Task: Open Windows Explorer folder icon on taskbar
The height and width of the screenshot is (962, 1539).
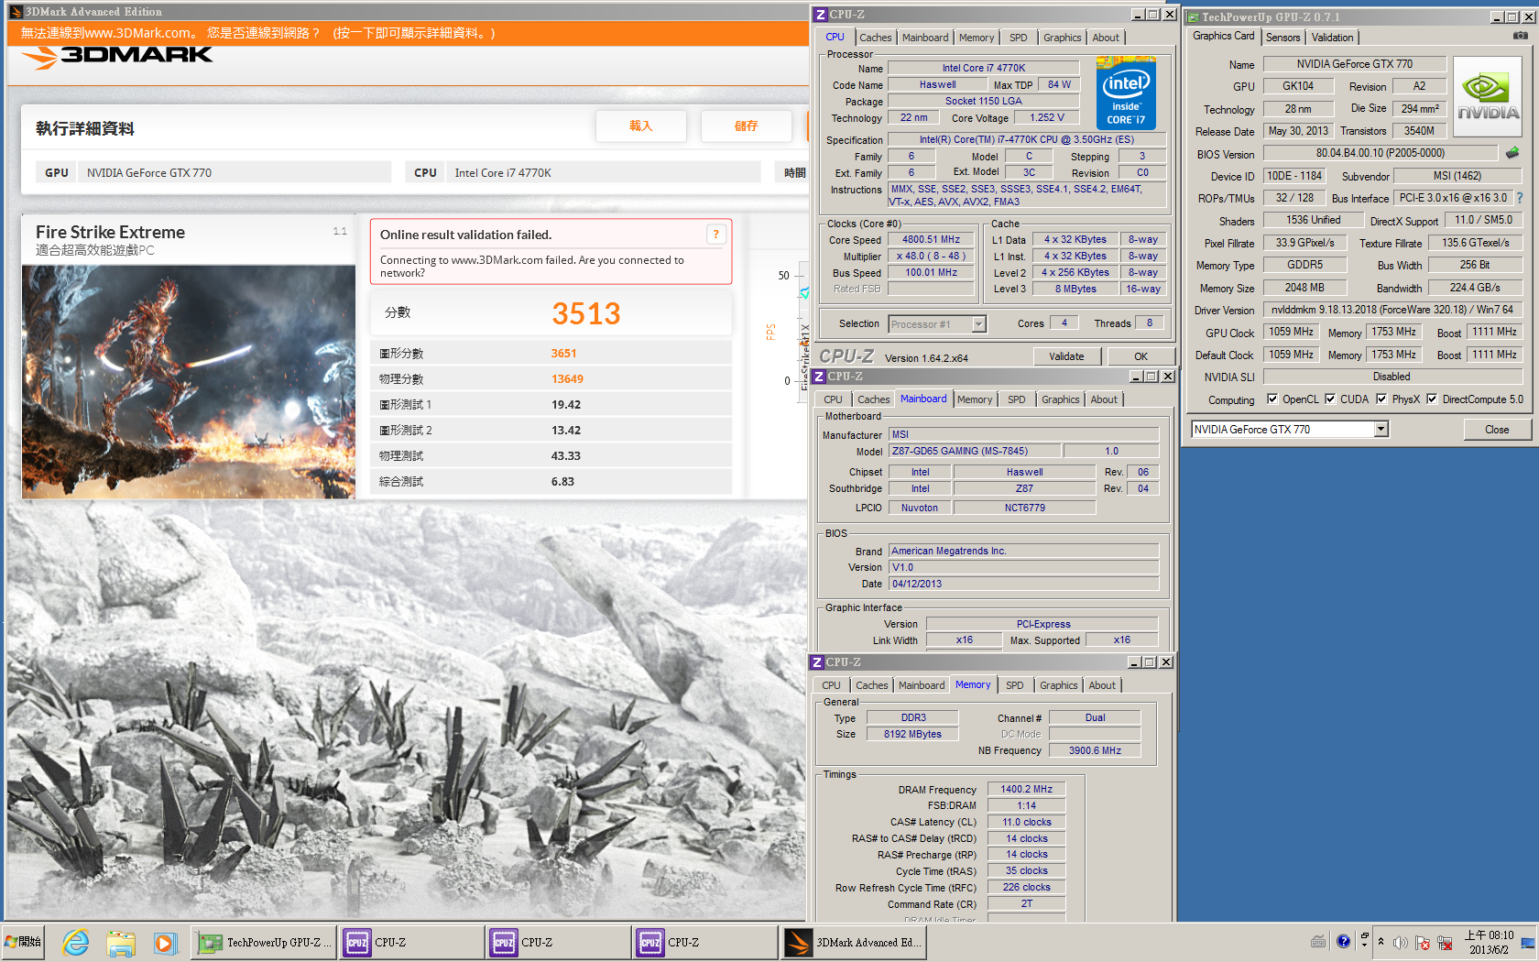Action: [x=121, y=942]
